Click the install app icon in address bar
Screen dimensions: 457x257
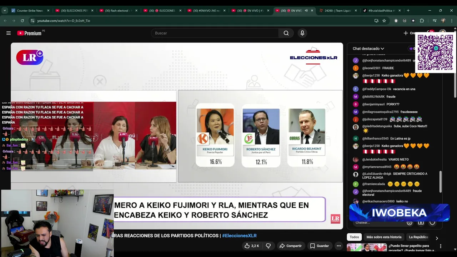(x=376, y=21)
